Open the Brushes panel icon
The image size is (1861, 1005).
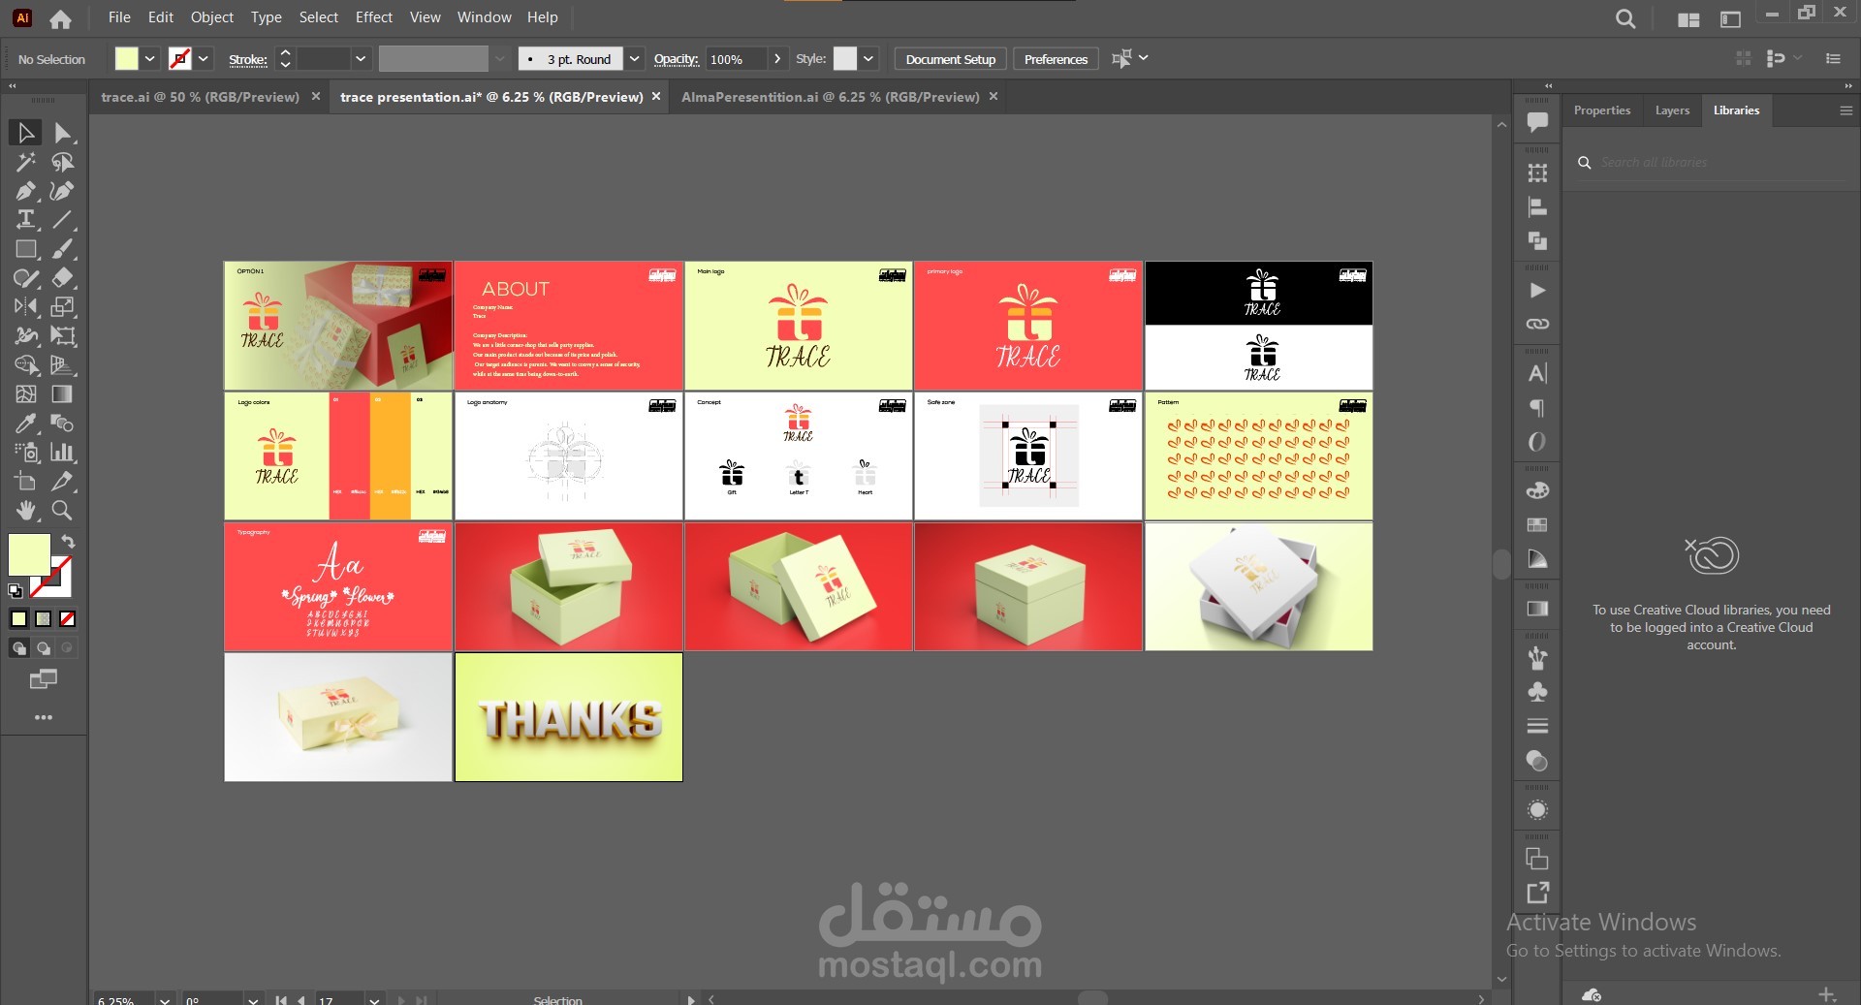pos(1537,658)
